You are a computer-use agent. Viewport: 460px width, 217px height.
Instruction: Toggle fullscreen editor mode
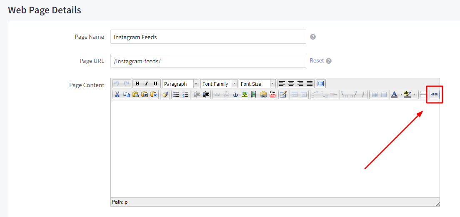(320, 84)
